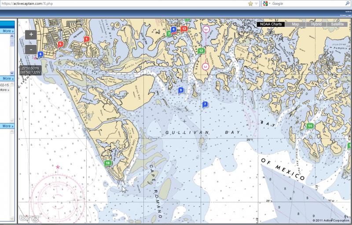Enable the Hybrid map layer
Viewport: 352px width, 225px height.
tap(316, 24)
